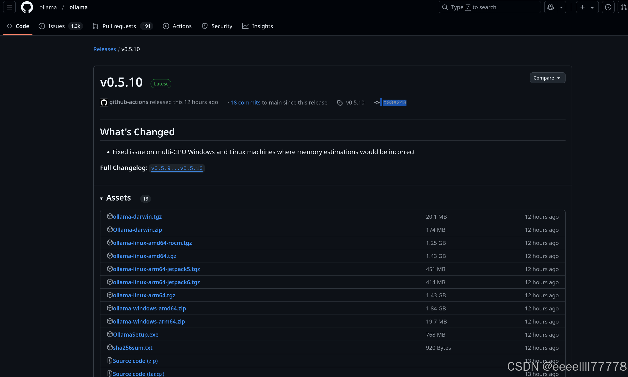Open the v0.5.9...v0.5.10 changelog link
The height and width of the screenshot is (377, 628).
click(x=177, y=168)
